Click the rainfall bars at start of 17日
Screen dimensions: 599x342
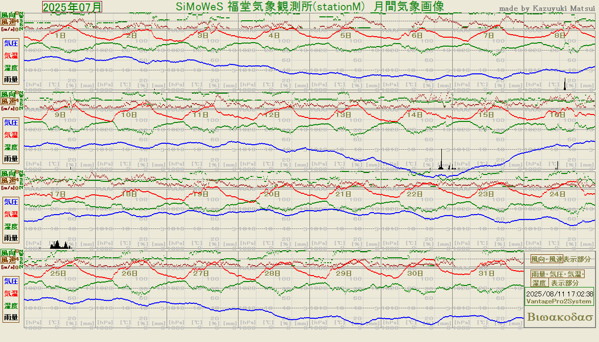click(60, 245)
